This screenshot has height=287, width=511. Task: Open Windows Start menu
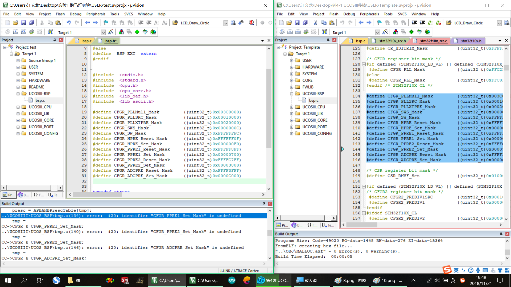pos(8,280)
